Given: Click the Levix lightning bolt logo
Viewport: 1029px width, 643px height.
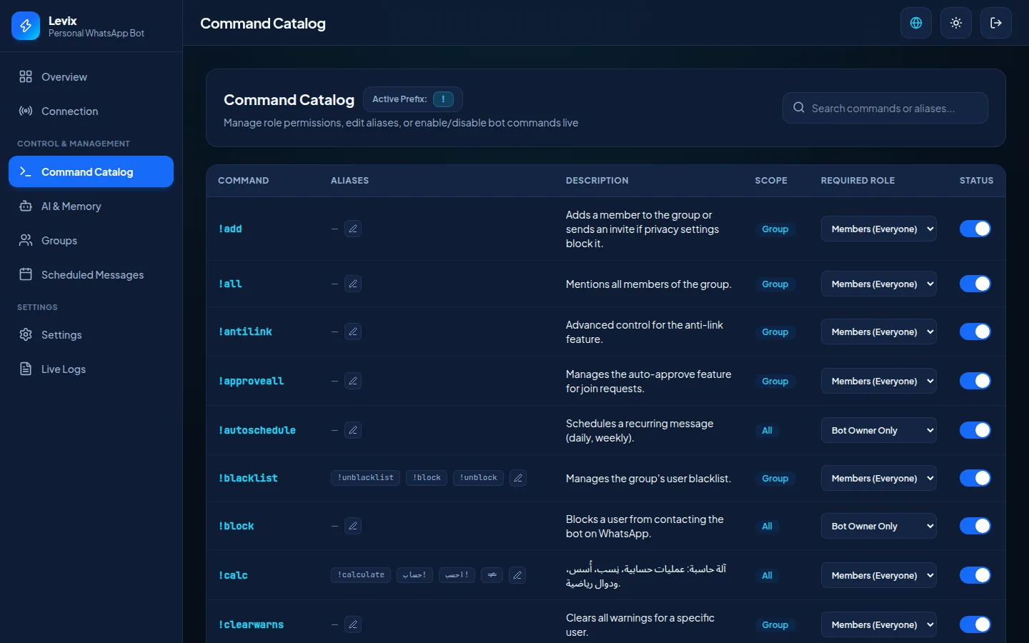Looking at the screenshot, I should tap(26, 26).
